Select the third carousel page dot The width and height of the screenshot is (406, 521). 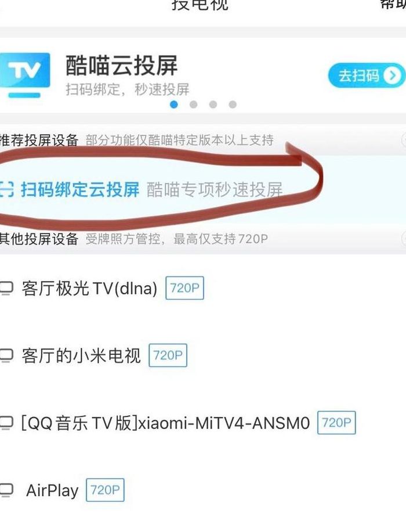pos(213,105)
